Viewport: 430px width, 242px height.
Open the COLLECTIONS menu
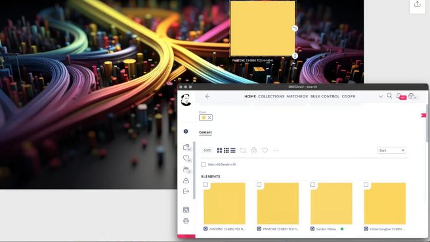(x=271, y=96)
